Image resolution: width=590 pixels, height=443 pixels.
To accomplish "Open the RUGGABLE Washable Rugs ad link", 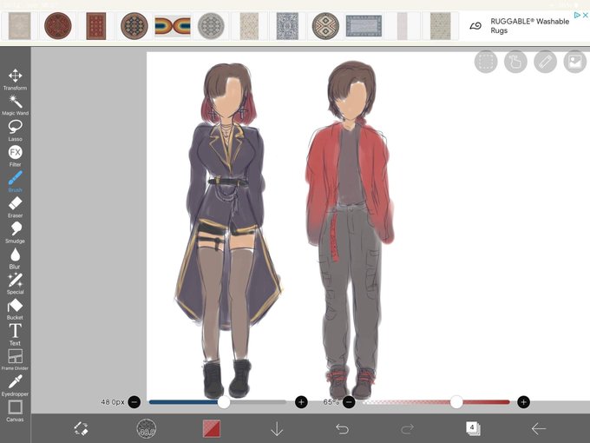I will (529, 25).
